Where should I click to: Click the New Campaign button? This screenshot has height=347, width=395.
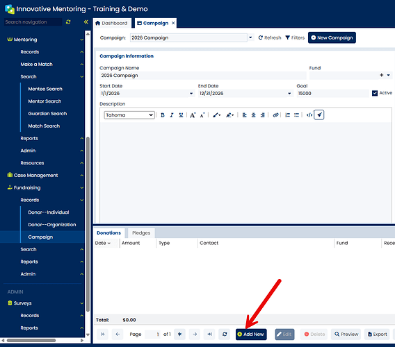pos(332,37)
